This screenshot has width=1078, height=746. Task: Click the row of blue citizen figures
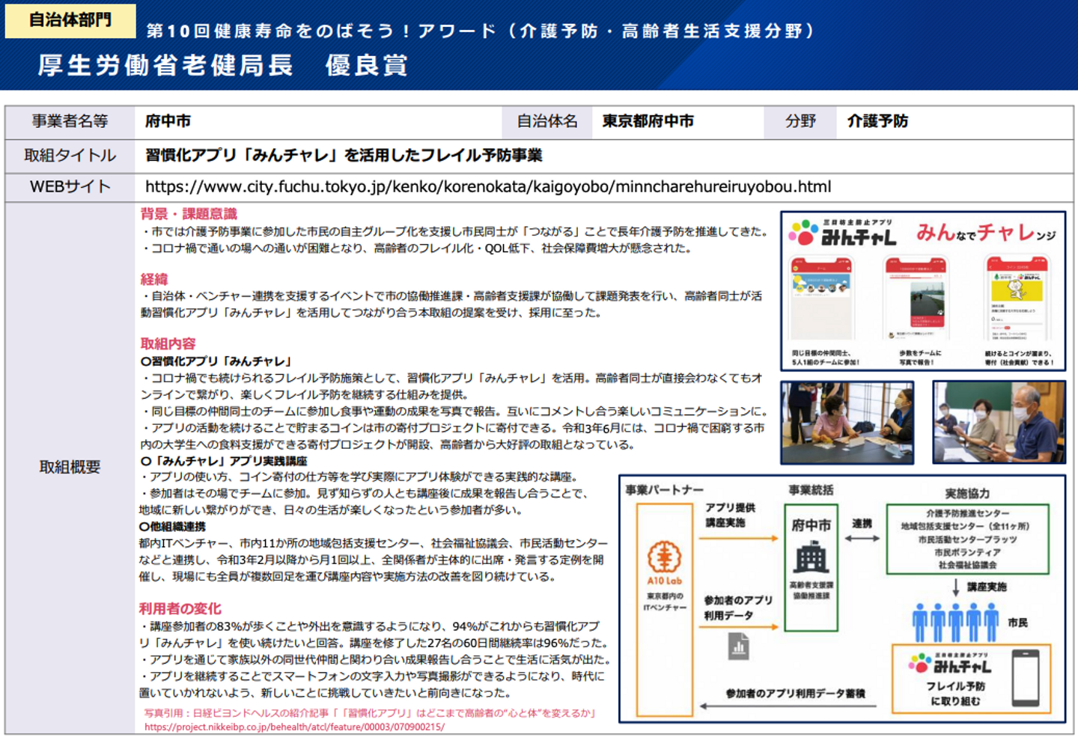coord(955,623)
